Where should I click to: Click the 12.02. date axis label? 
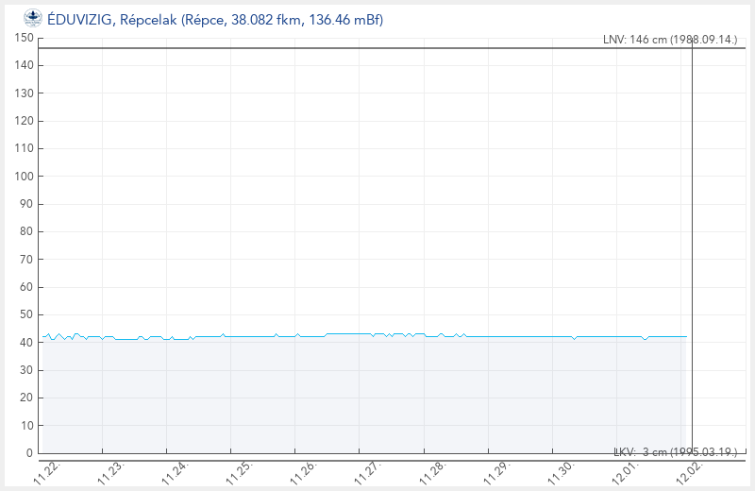pos(688,470)
